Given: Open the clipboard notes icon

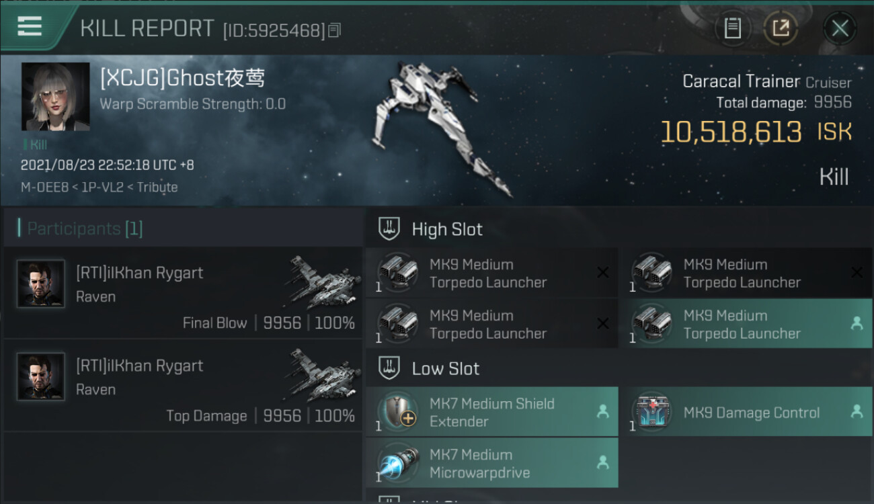Looking at the screenshot, I should pos(732,28).
